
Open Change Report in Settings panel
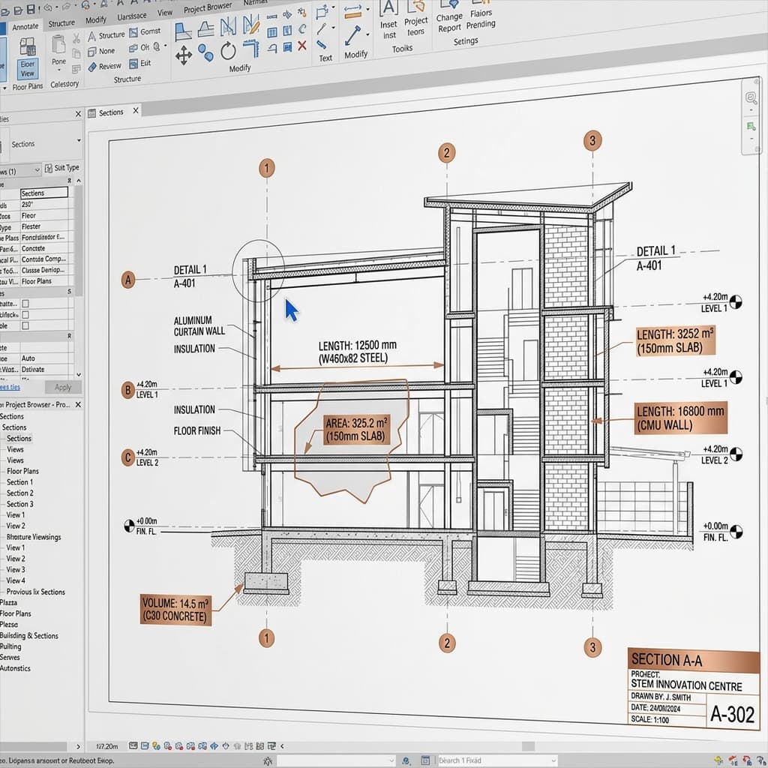(449, 22)
